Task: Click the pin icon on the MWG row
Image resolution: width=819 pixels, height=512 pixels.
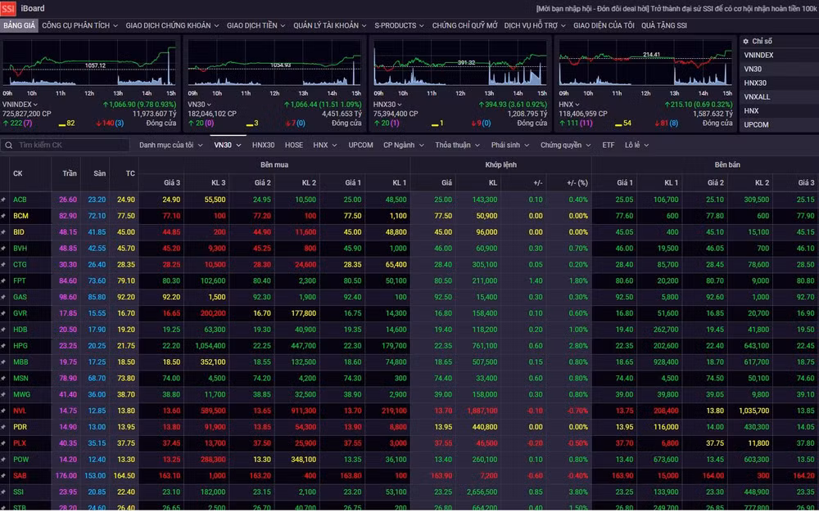Action: point(3,395)
